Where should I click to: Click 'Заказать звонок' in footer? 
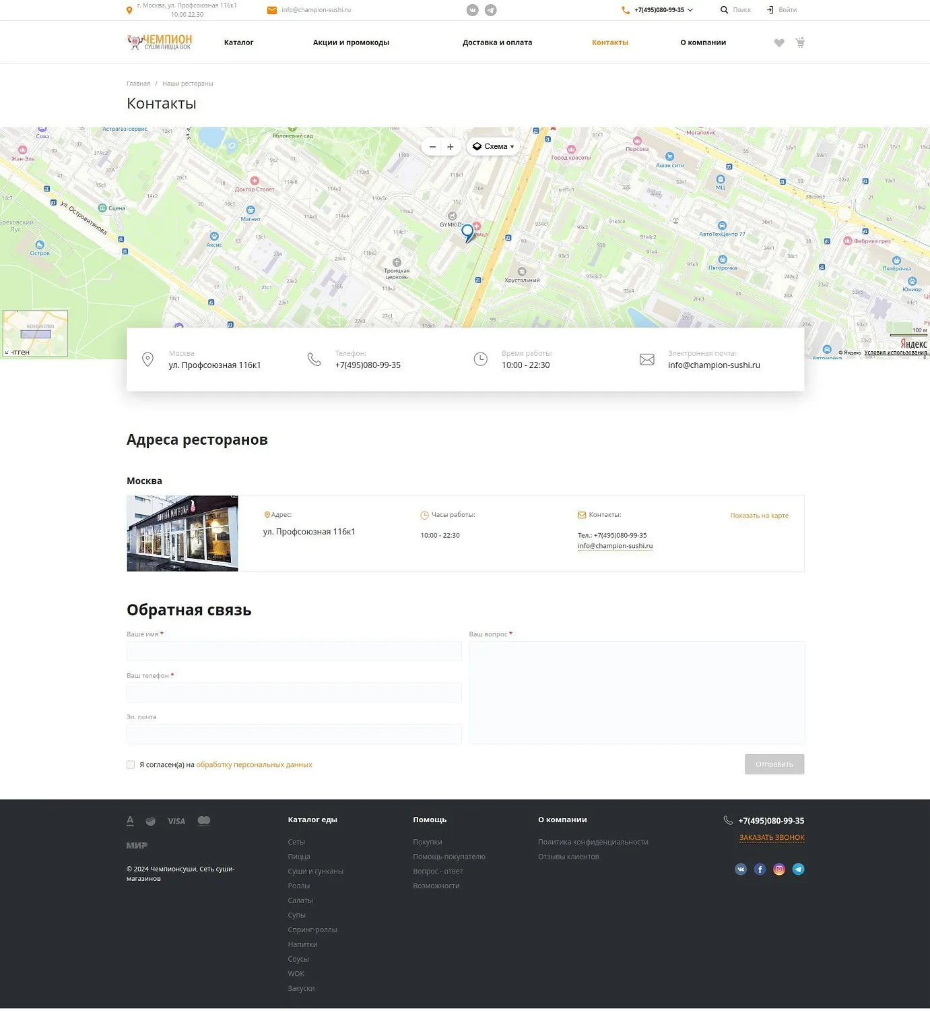(x=772, y=838)
